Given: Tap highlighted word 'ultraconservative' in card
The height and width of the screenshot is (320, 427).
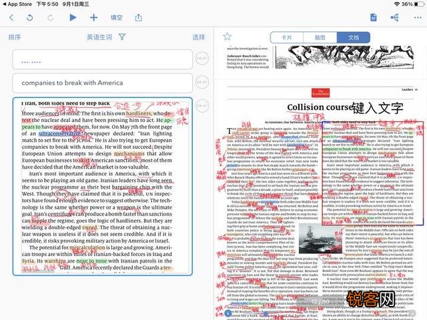Looking at the screenshot, I should (x=60, y=133).
